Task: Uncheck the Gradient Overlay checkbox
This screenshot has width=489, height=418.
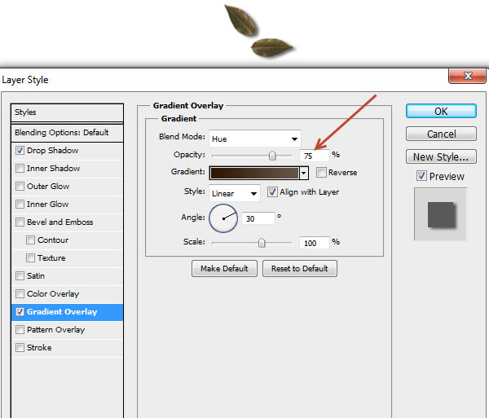Action: point(20,312)
